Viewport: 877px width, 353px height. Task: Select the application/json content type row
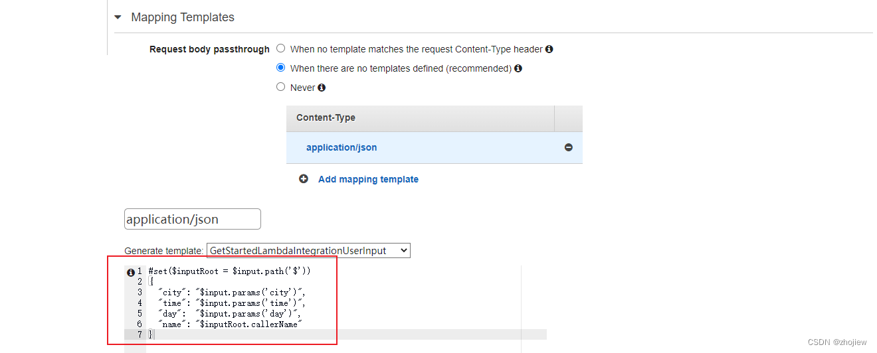435,147
